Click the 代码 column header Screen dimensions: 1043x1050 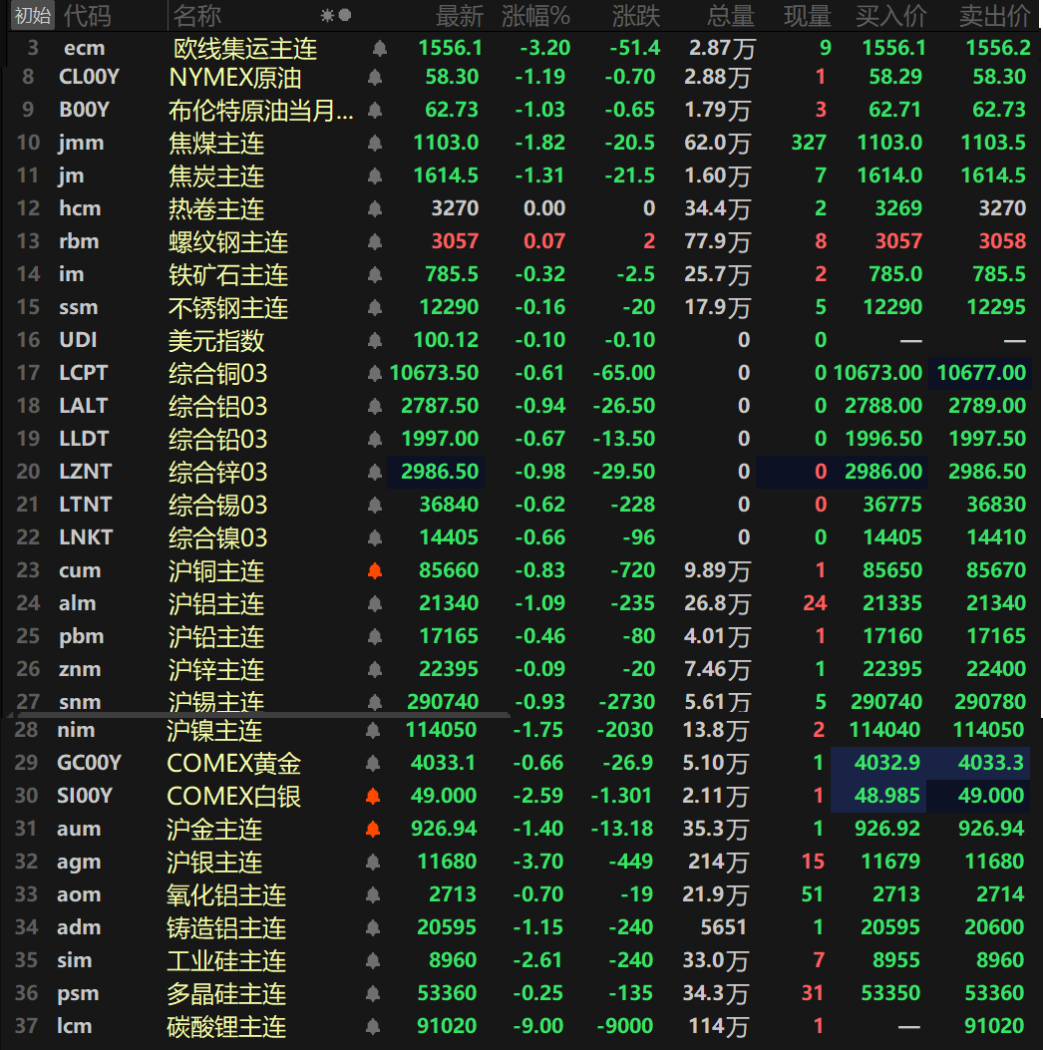88,15
